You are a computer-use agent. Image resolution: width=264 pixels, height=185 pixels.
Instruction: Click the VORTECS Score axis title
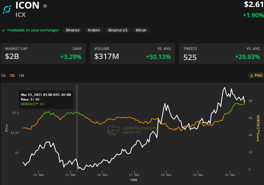(258, 128)
